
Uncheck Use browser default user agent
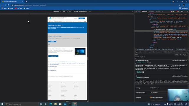coord(151,97)
